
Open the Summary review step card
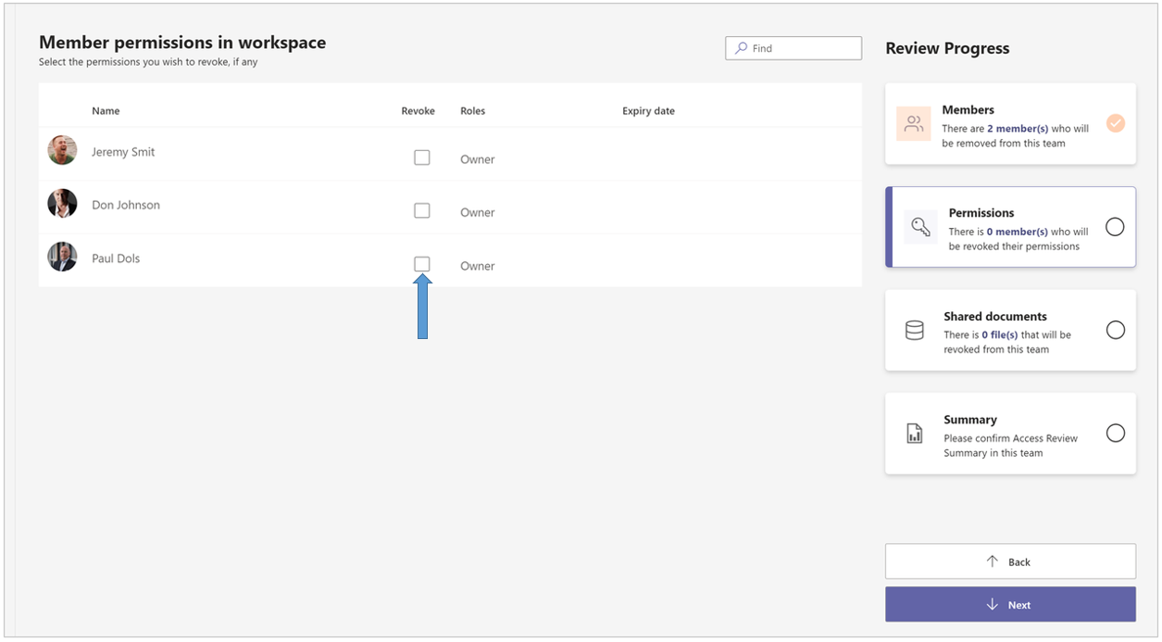click(x=1010, y=434)
